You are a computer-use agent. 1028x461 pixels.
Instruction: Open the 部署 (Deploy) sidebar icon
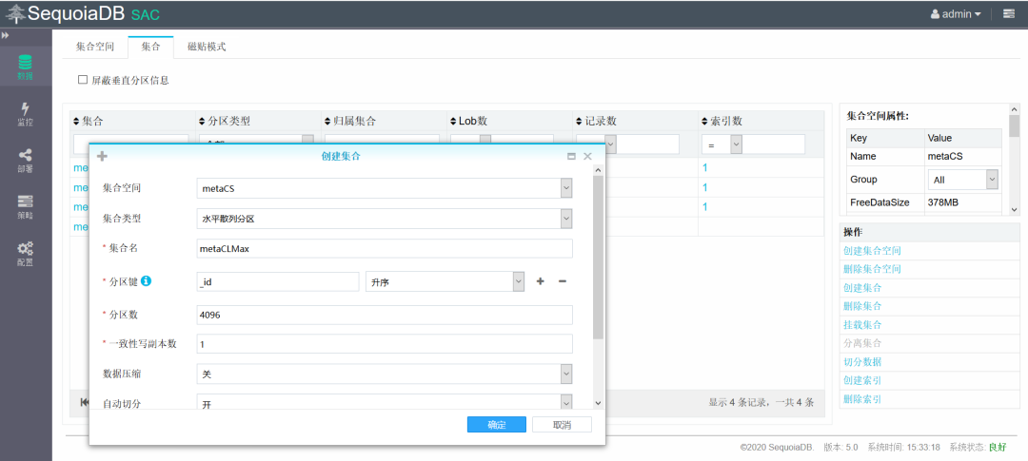point(25,161)
